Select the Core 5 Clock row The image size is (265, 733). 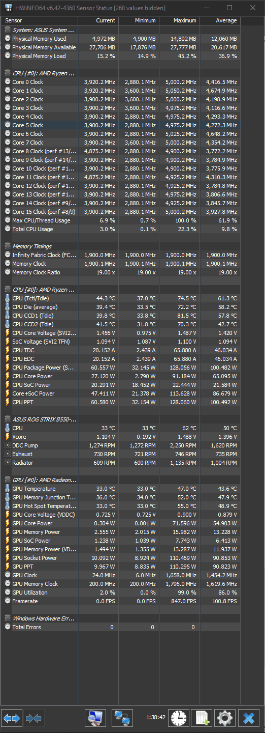(121, 125)
